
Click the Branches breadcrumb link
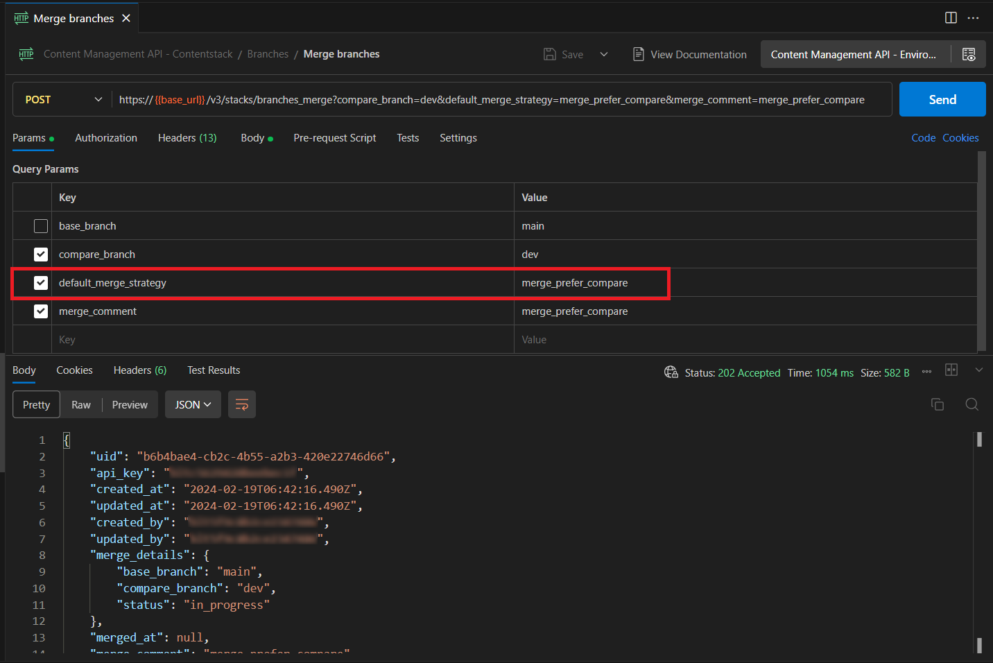click(x=268, y=54)
